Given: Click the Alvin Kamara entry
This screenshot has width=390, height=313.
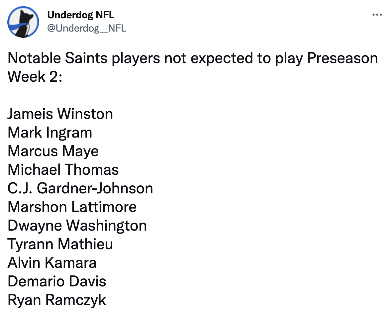Looking at the screenshot, I should (x=52, y=263).
